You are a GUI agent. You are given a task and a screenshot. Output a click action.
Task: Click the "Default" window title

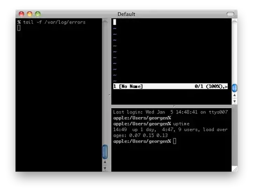tap(126, 14)
